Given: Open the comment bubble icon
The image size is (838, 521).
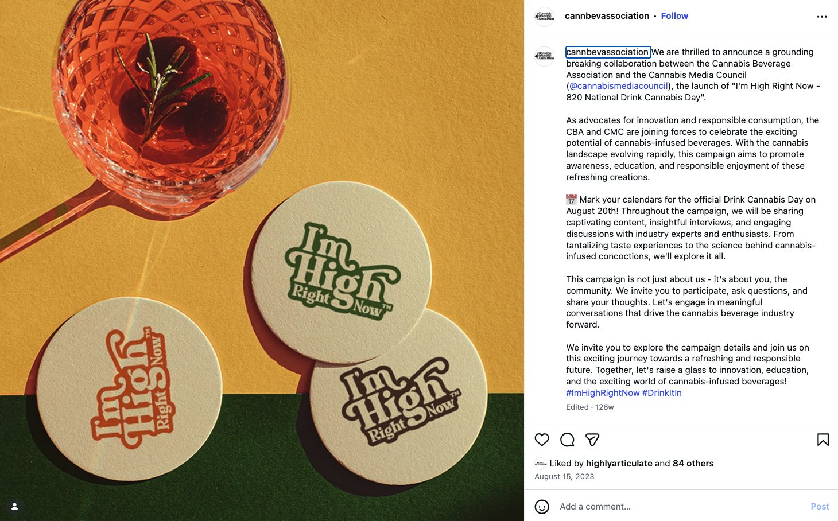Looking at the screenshot, I should tap(567, 440).
